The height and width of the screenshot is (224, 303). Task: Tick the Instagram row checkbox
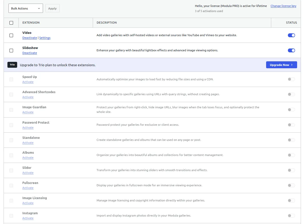pyautogui.click(x=12, y=216)
